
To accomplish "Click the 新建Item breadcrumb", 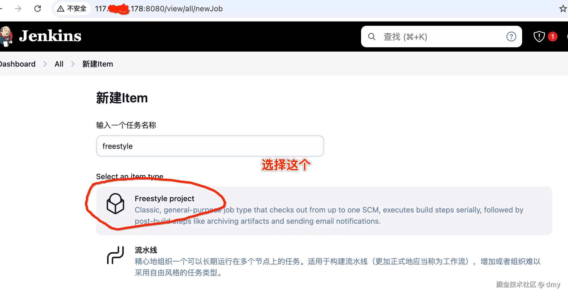I will click(x=98, y=64).
